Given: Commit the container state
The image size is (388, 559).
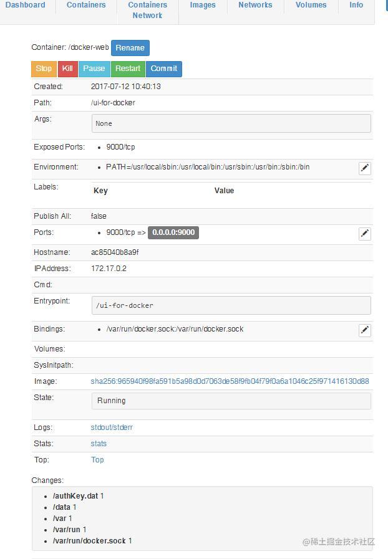Looking at the screenshot, I should [163, 69].
